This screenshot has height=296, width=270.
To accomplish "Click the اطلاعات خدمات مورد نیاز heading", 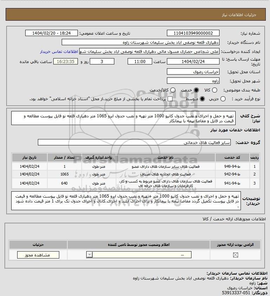I will pyautogui.click(x=235, y=130).
